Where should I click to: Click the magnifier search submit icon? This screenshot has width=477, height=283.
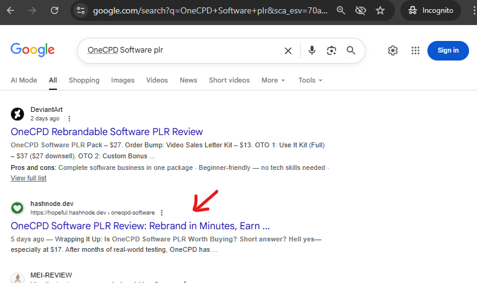tap(351, 51)
